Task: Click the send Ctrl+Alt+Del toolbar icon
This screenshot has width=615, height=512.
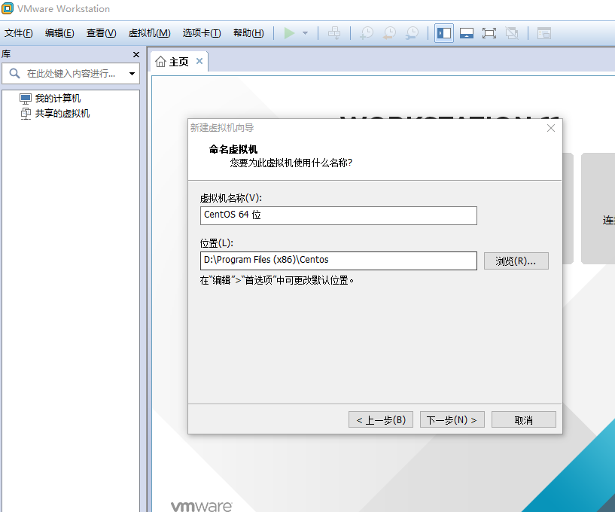Action: [x=334, y=33]
